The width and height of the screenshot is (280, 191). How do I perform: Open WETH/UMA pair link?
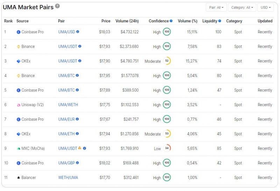click(x=68, y=178)
